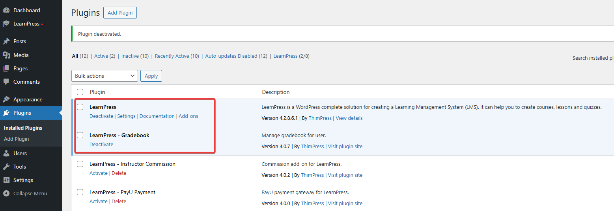Viewport: 614px width, 211px height.
Task: Open the Media menu
Action: (x=31, y=55)
